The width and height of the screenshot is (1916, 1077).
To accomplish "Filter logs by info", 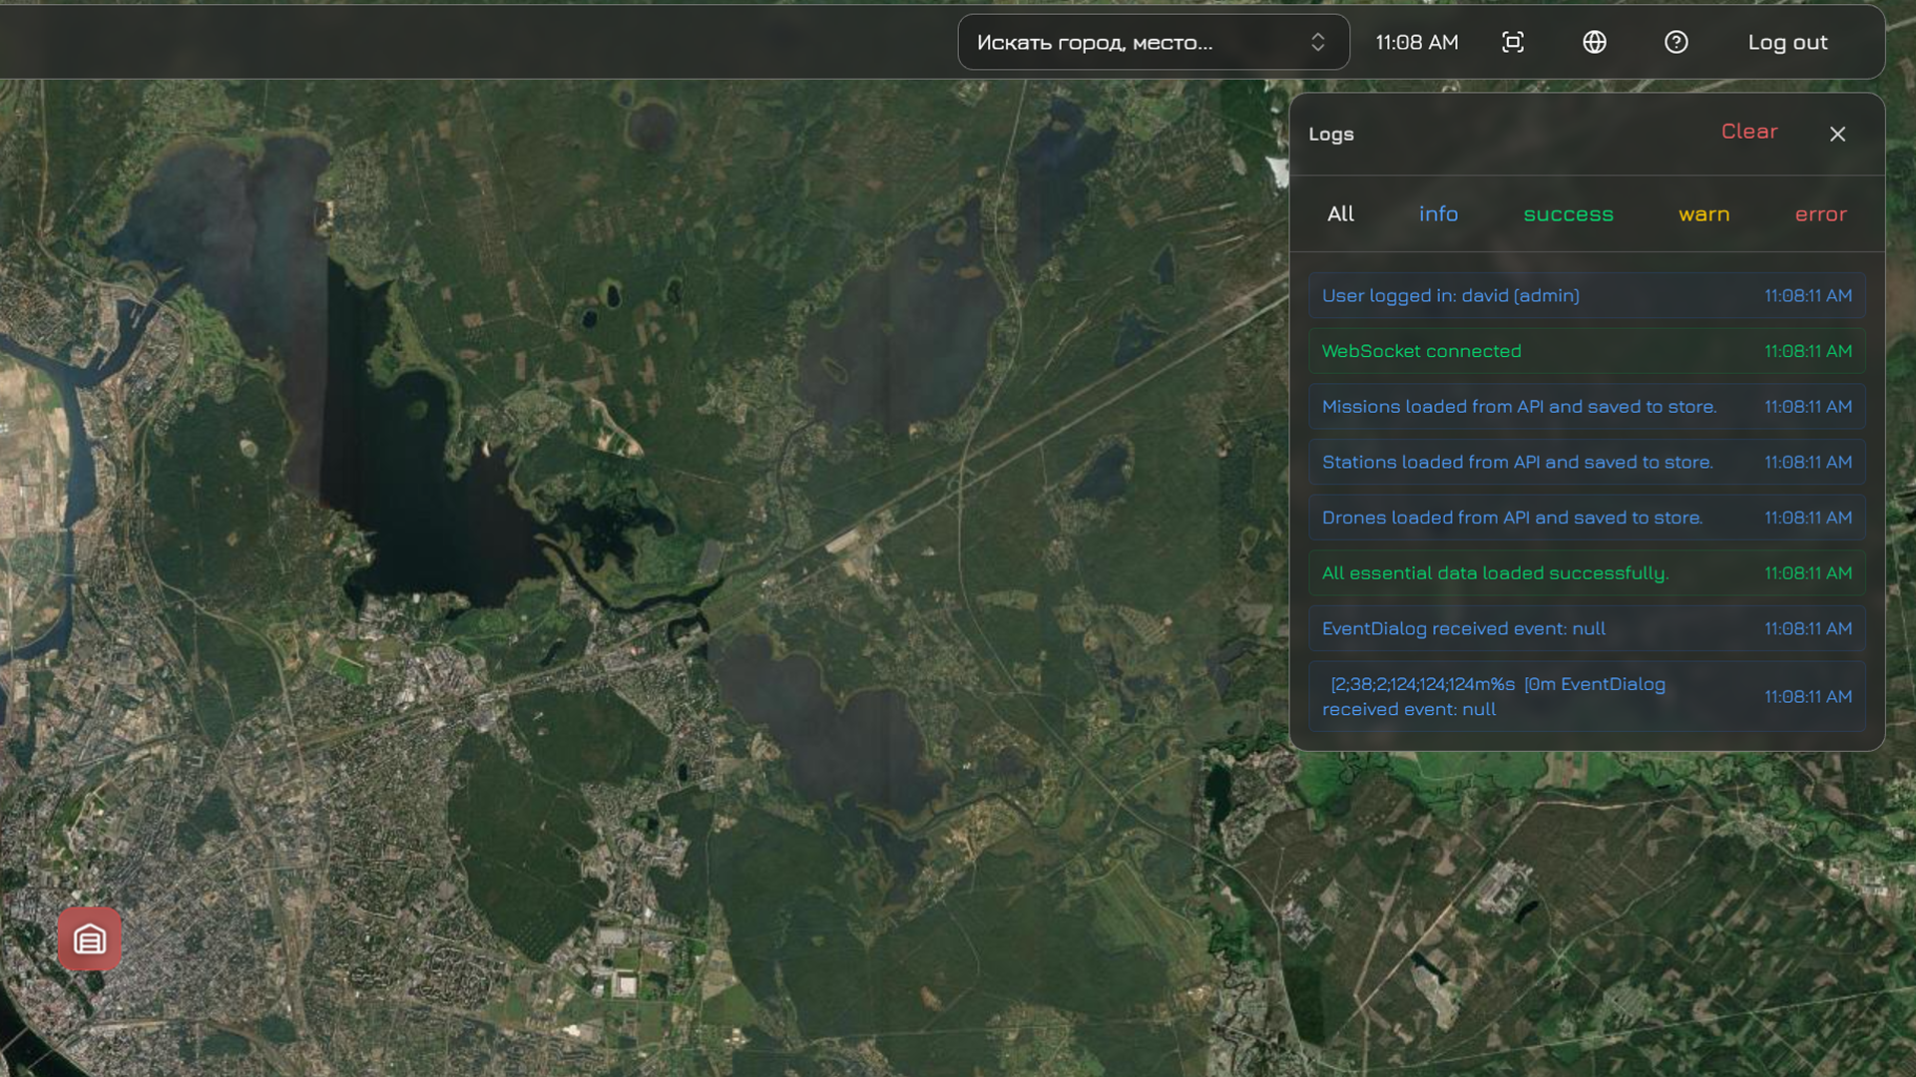I will pyautogui.click(x=1438, y=213).
